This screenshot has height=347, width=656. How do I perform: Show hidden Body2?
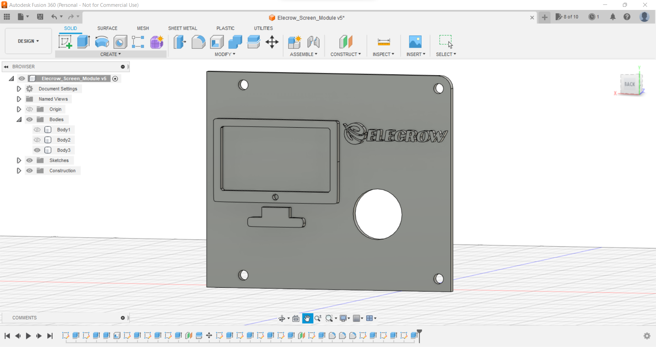[x=37, y=140]
